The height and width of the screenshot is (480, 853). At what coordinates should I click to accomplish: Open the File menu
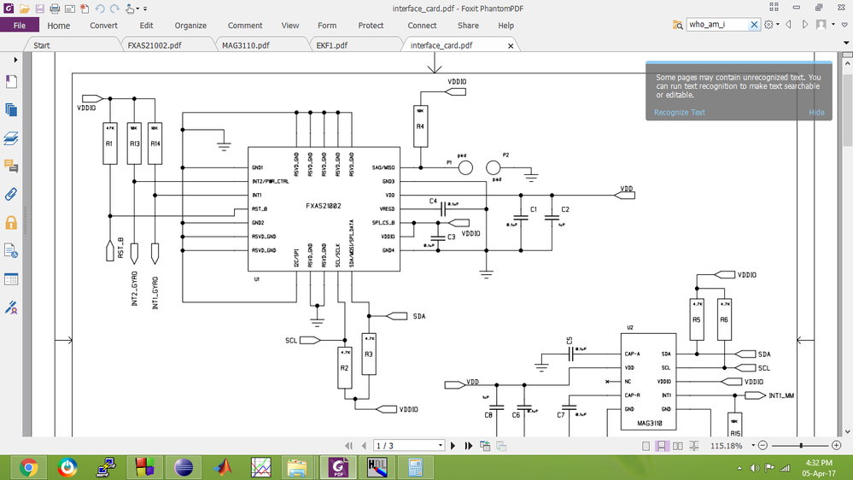20,25
